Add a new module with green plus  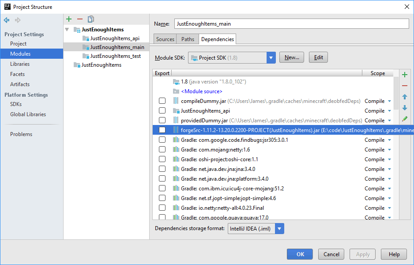tap(69, 19)
